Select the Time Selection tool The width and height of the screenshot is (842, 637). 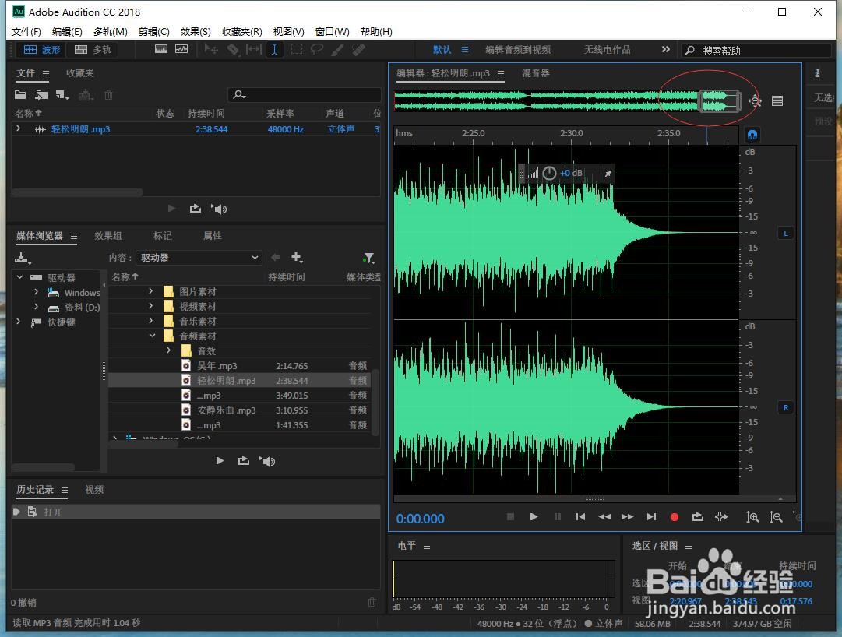click(x=274, y=49)
